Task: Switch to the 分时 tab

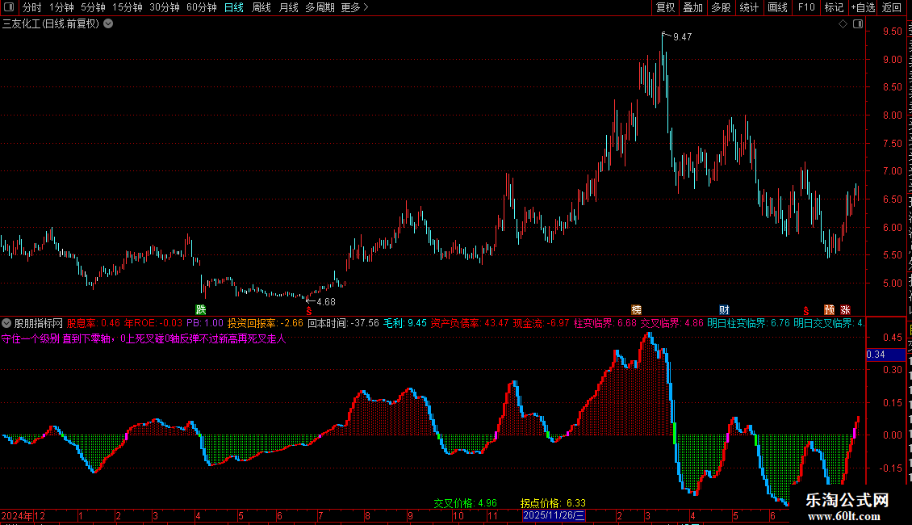Action: click(x=32, y=7)
